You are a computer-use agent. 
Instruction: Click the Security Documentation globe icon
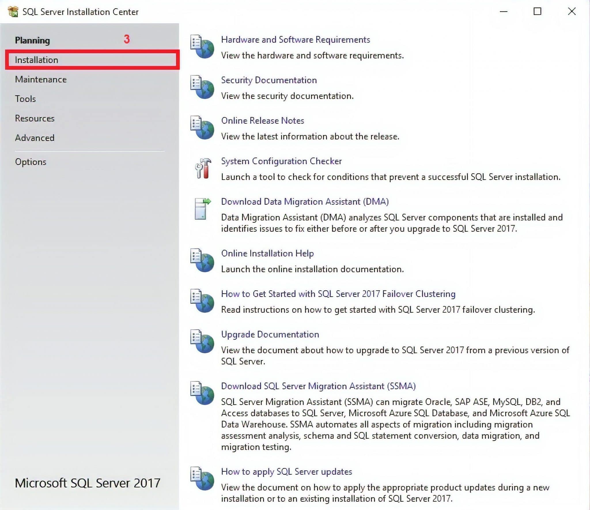pyautogui.click(x=202, y=87)
